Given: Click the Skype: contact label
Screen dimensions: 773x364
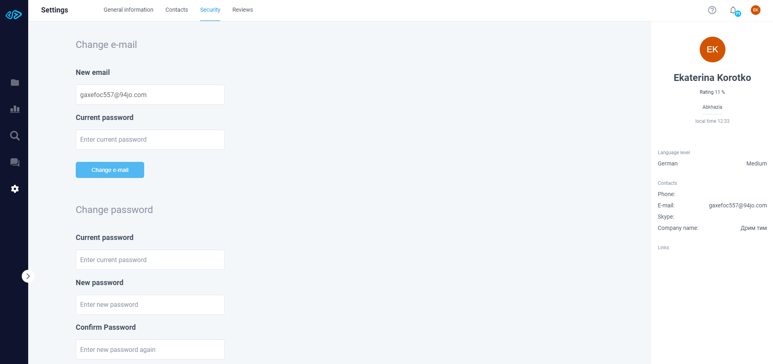Looking at the screenshot, I should (x=666, y=217).
